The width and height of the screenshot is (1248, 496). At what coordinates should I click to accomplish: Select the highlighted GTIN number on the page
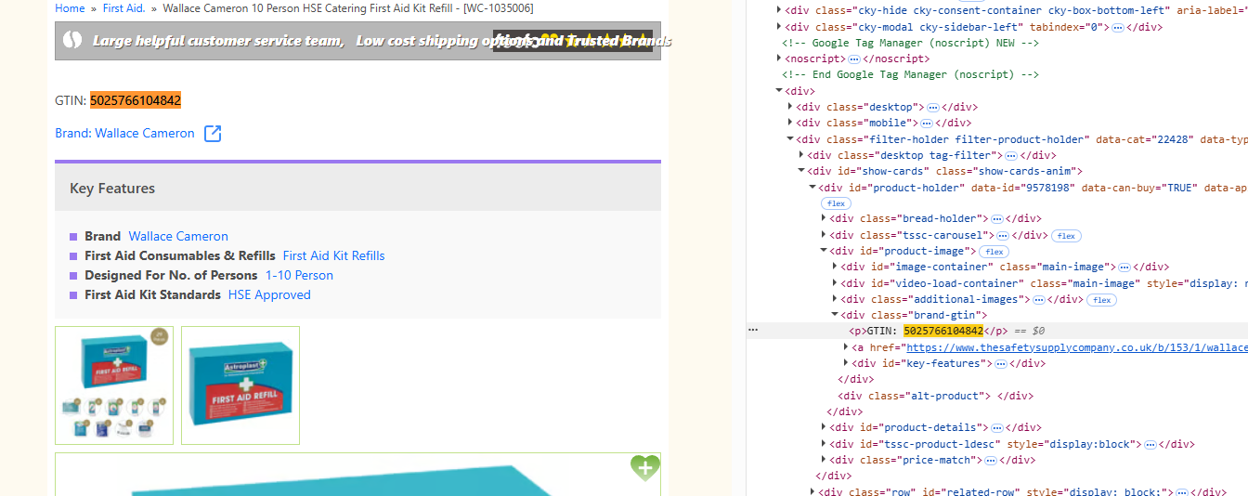(136, 100)
